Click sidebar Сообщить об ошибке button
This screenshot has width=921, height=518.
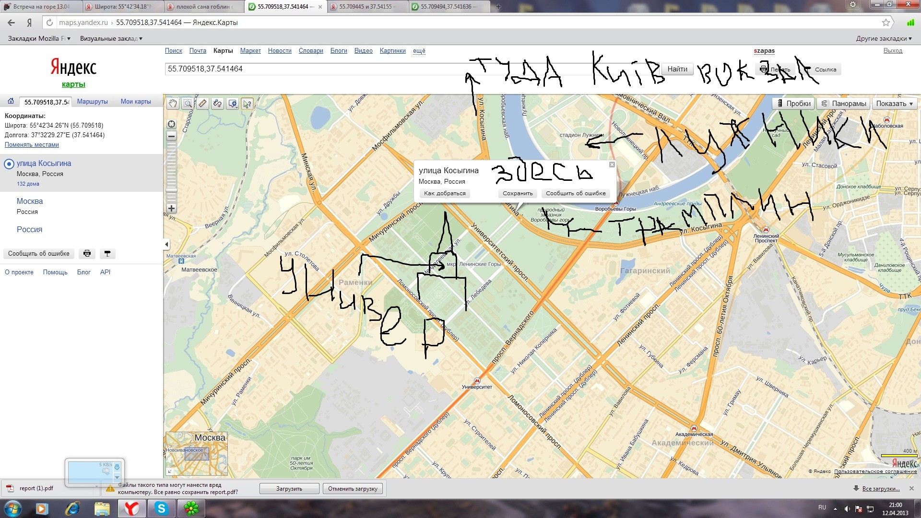tap(39, 254)
